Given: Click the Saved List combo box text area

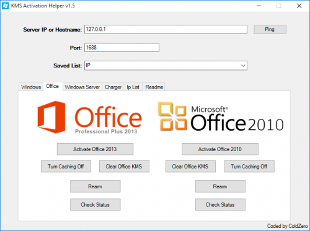Looking at the screenshot, I should point(162,66).
